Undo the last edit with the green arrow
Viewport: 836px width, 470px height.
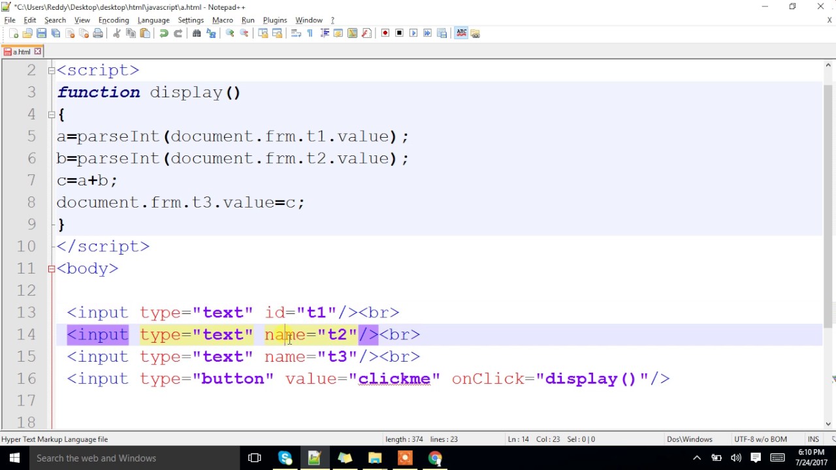click(x=164, y=33)
